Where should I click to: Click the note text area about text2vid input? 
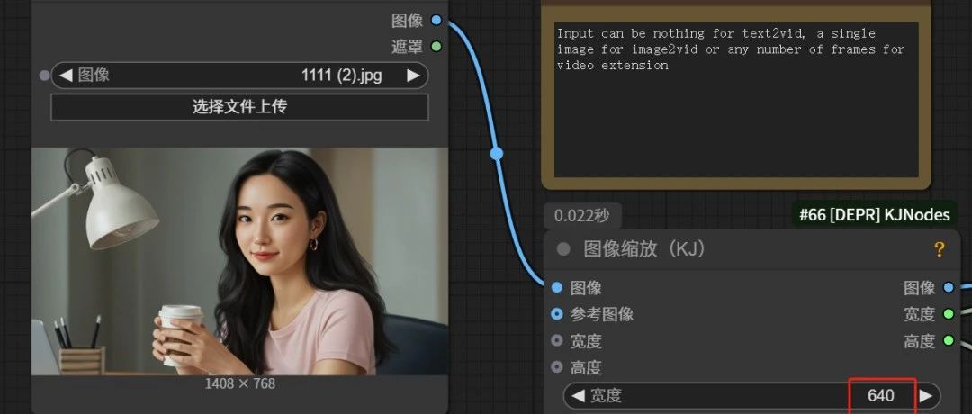[x=736, y=100]
